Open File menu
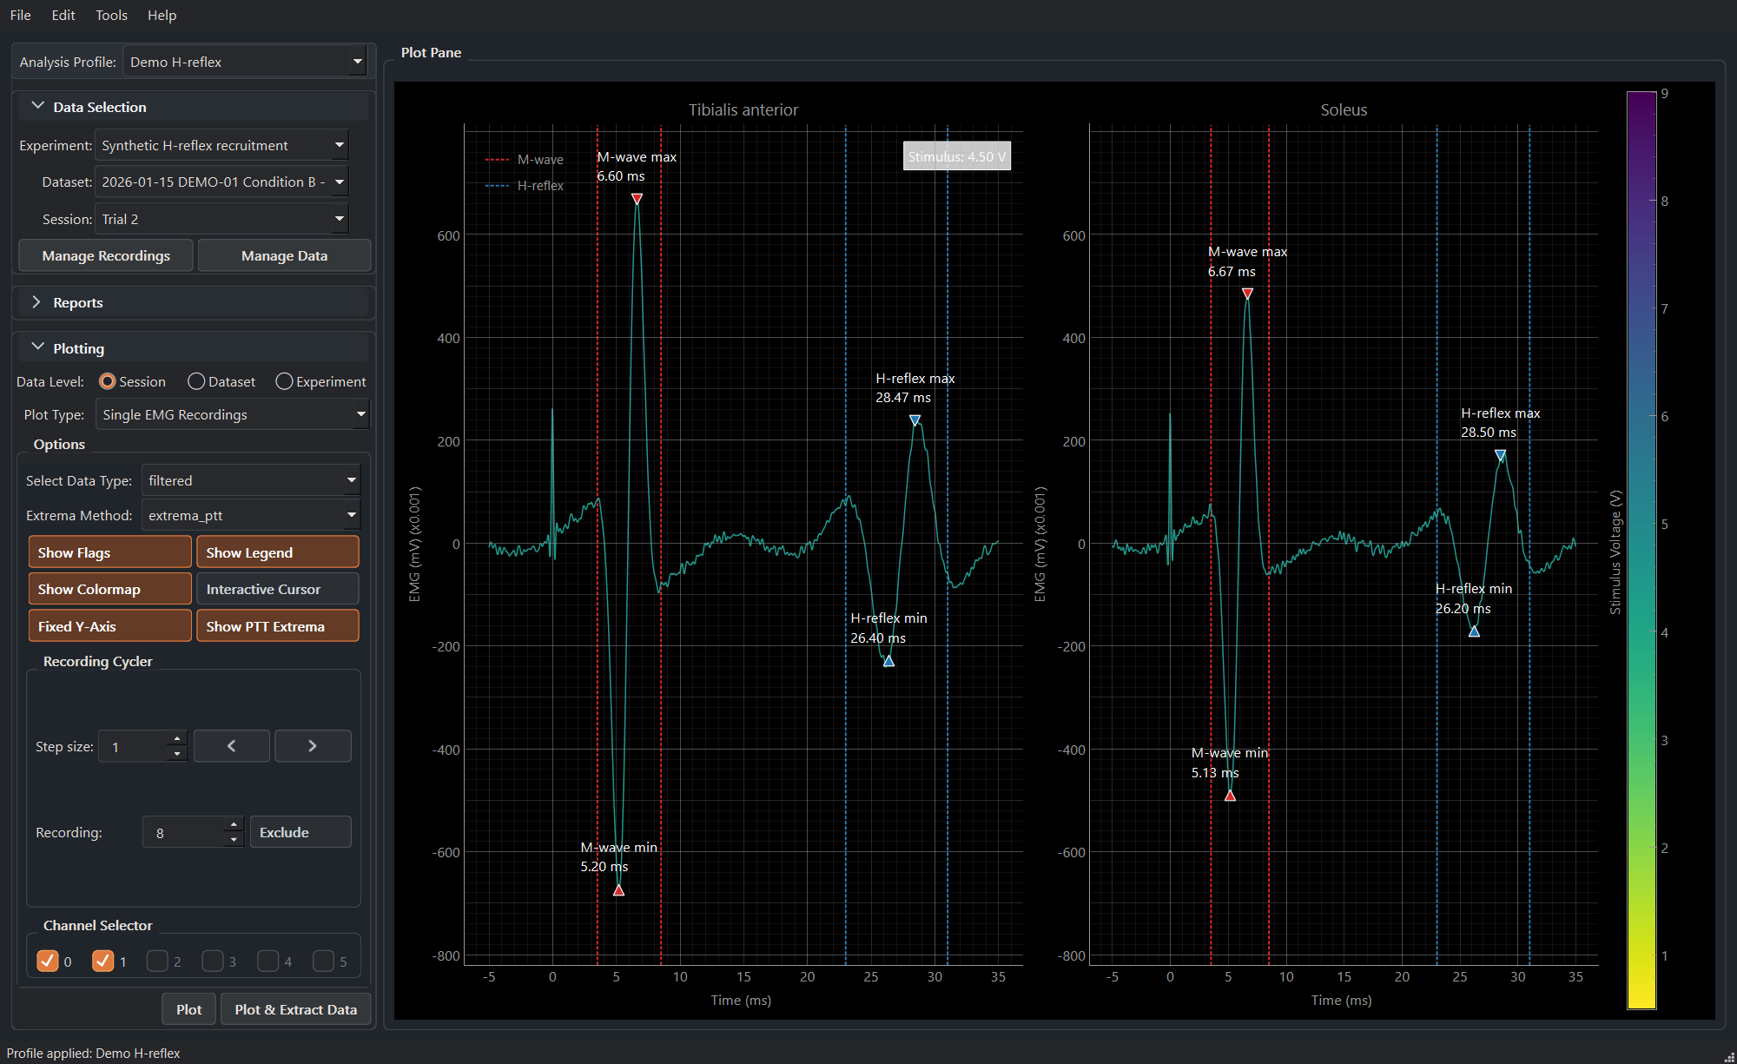1737x1064 pixels. pos(21,15)
